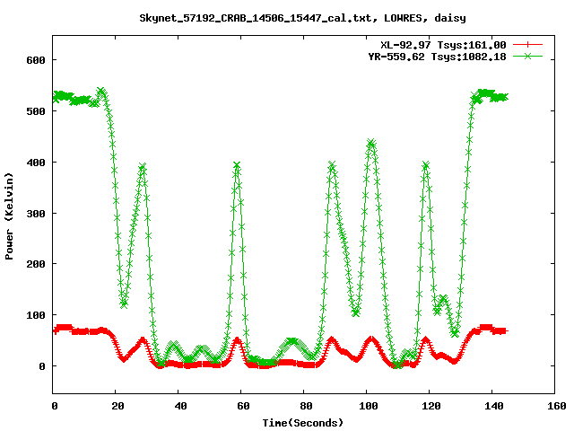This screenshot has width=574, height=431.
Task: Click the green line sample in the legend
Action: click(x=527, y=56)
